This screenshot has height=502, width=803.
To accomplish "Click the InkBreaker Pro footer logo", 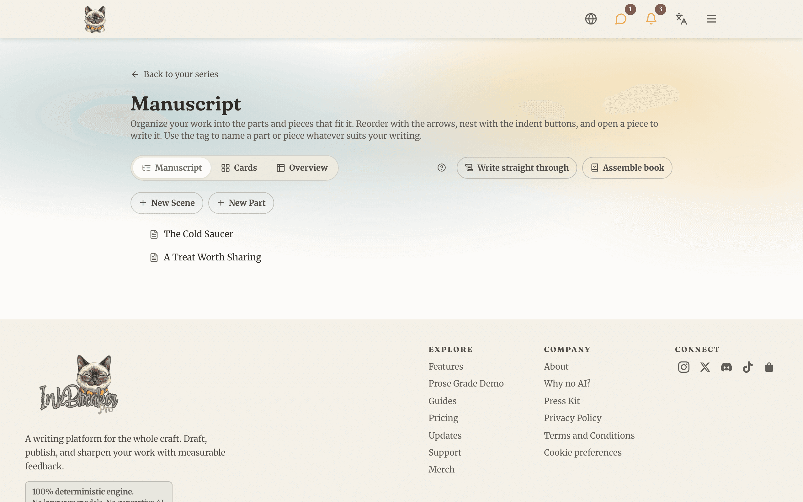I will (x=79, y=384).
